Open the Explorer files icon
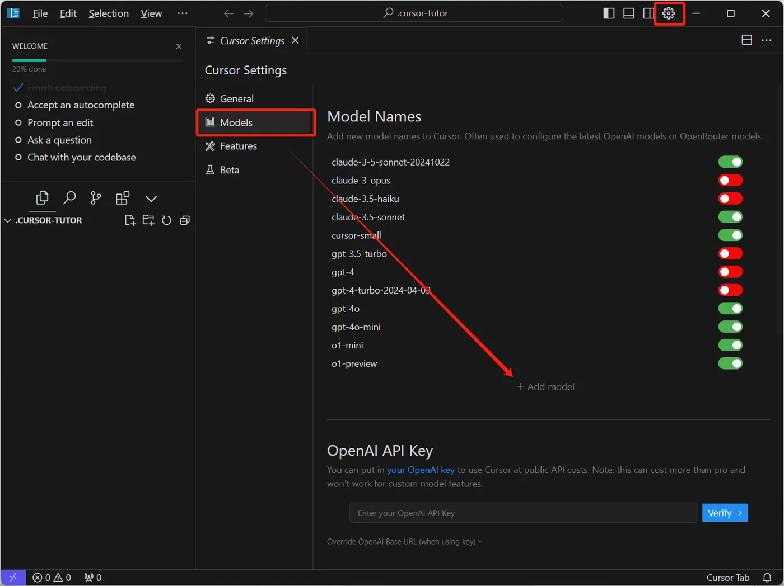784x586 pixels. (42, 198)
